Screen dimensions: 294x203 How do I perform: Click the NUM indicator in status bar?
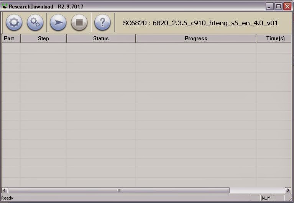[266, 198]
